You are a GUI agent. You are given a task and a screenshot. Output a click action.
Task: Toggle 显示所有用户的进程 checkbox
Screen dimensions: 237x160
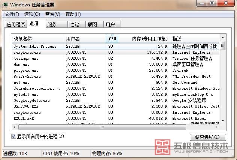[x=14, y=136]
